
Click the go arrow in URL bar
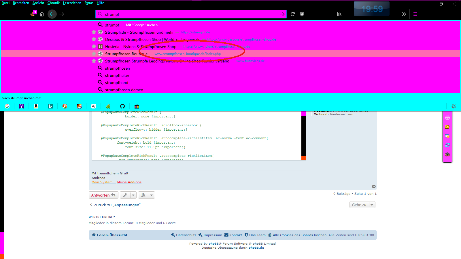point(282,14)
